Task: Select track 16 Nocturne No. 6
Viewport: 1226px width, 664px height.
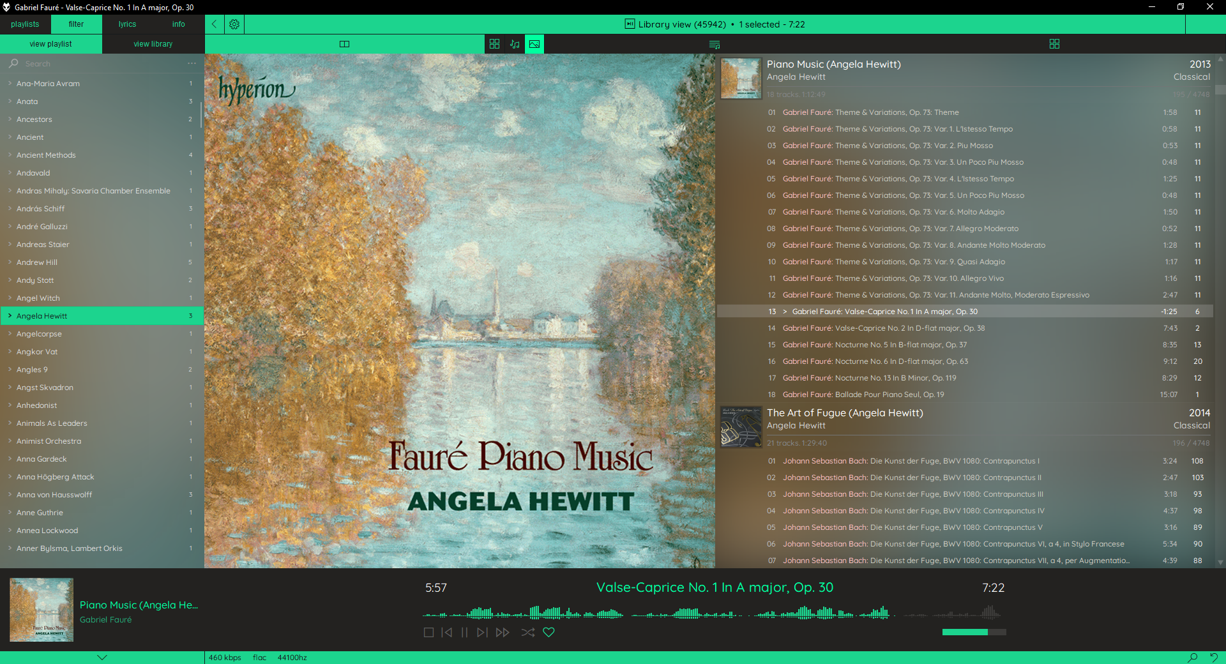Action: (x=965, y=361)
